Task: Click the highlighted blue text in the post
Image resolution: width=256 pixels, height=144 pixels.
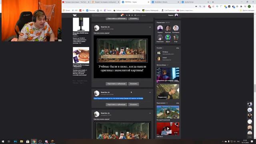Action: (118, 98)
